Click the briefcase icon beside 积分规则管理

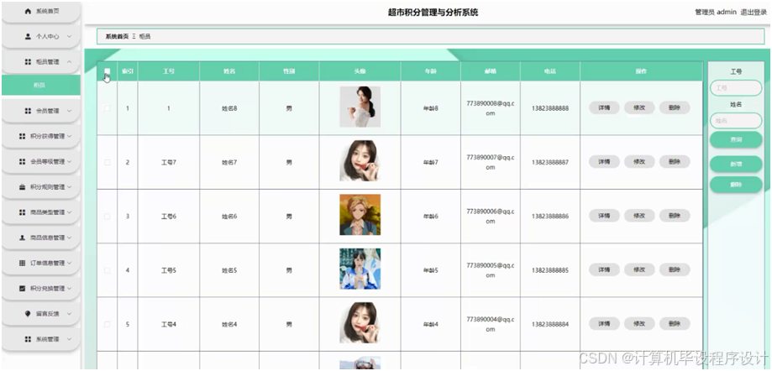tap(22, 187)
